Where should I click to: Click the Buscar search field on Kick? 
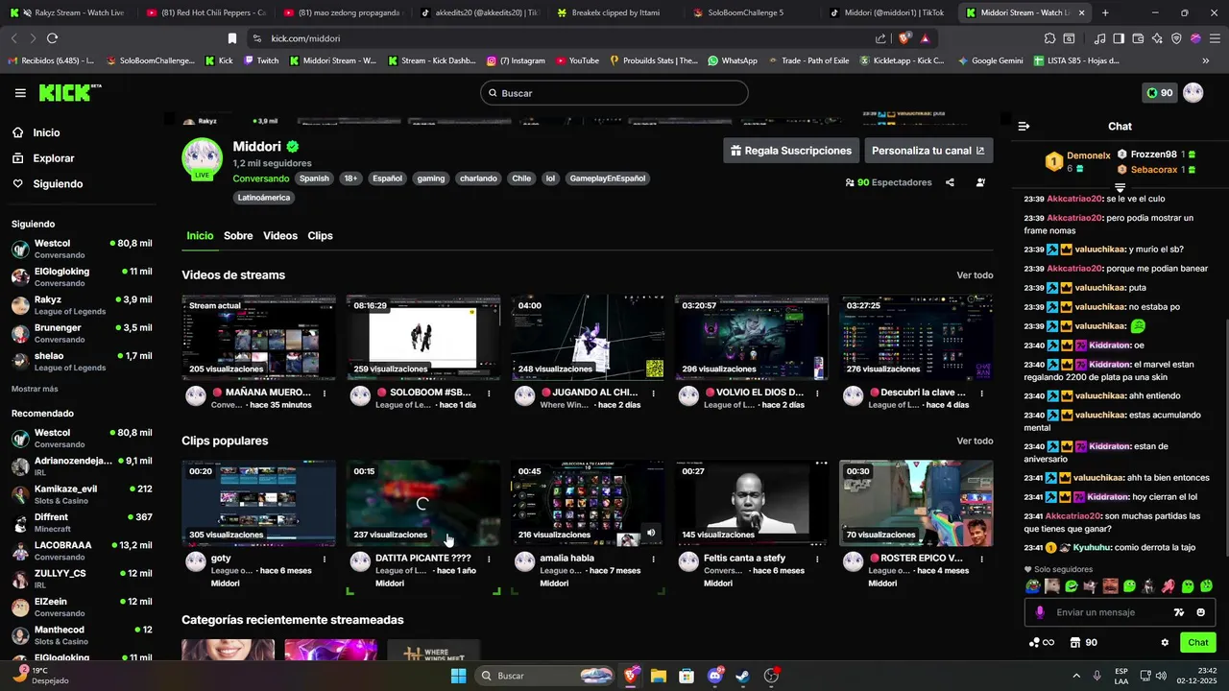(614, 93)
